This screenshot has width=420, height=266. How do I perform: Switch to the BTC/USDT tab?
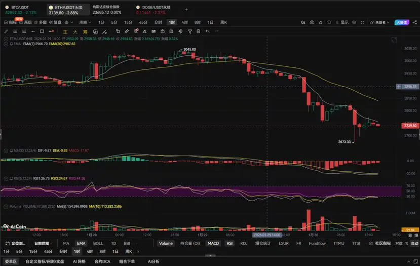tap(21, 10)
